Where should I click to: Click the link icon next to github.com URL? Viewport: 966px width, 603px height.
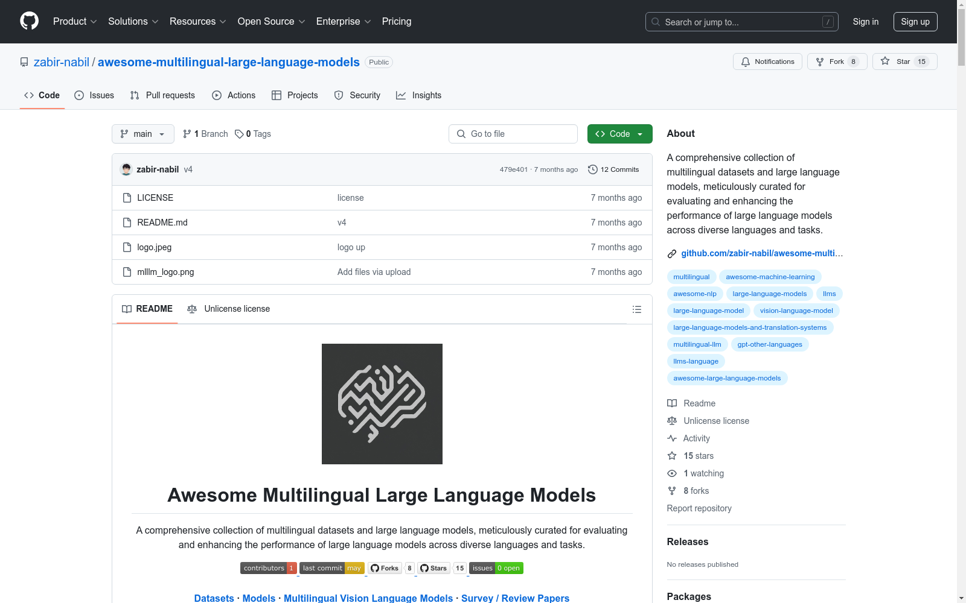671,254
